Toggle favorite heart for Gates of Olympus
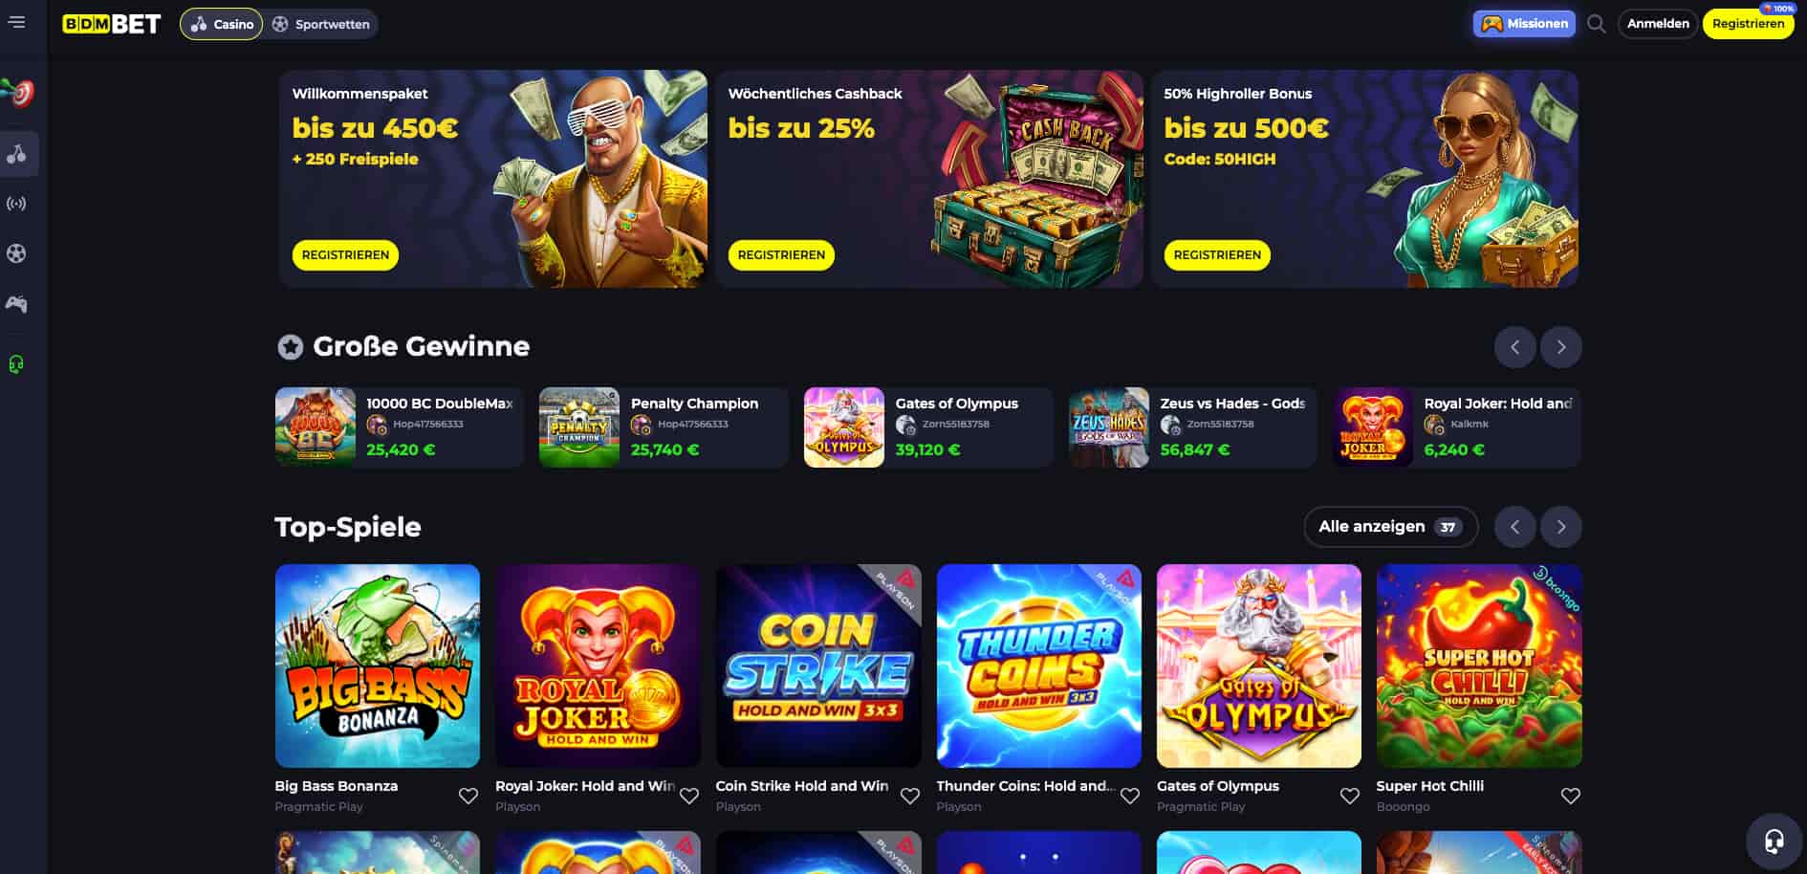 (1350, 796)
